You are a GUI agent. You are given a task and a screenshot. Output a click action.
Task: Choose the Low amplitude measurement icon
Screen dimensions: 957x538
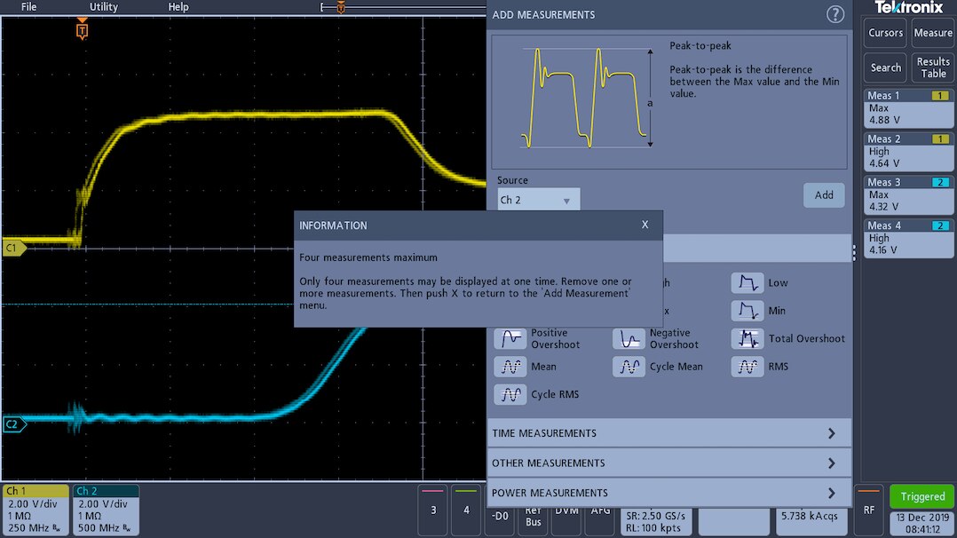click(747, 283)
